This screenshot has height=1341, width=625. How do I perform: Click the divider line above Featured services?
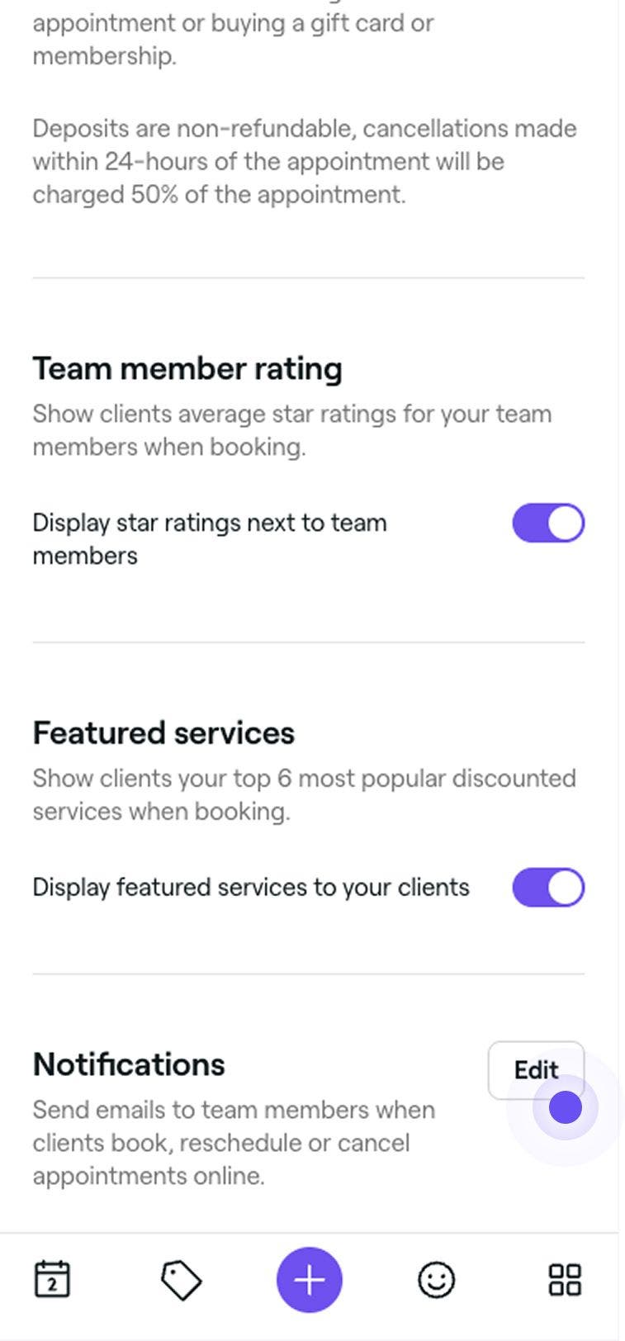pos(308,642)
